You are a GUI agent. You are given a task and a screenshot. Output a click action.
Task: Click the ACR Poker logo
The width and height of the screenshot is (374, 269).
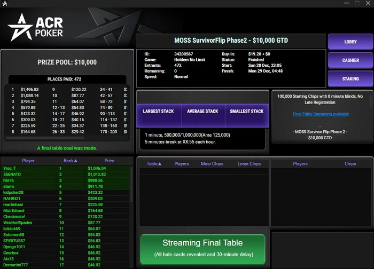point(35,27)
